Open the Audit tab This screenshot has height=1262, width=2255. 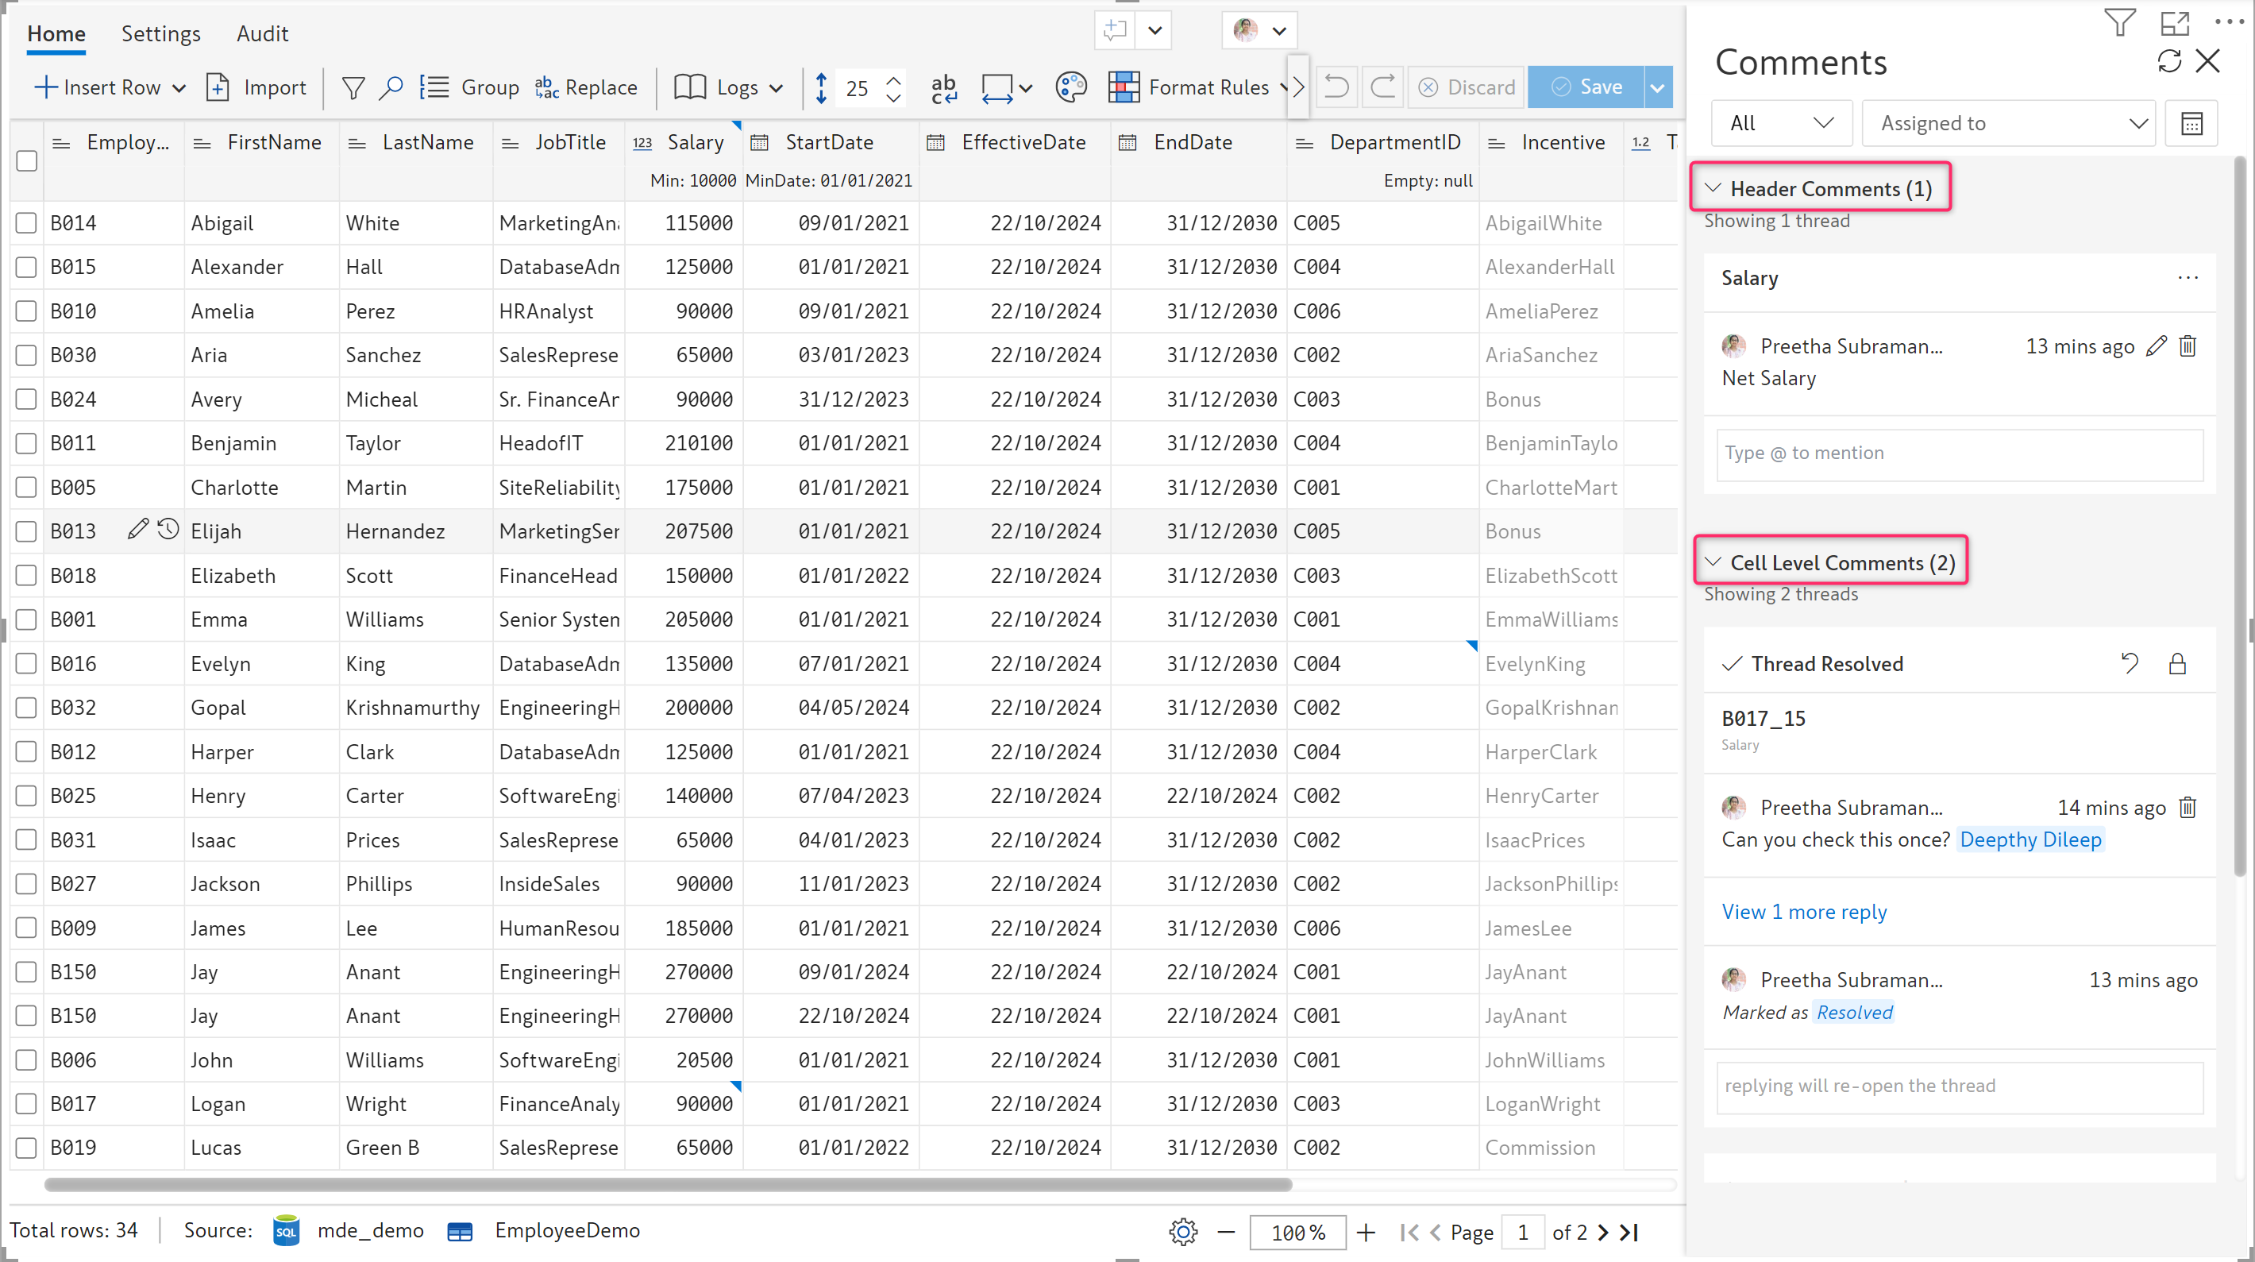point(262,33)
